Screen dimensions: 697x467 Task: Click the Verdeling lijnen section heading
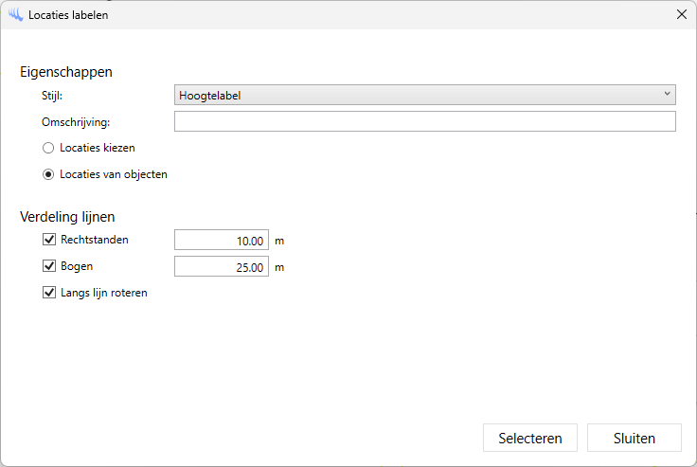(x=67, y=217)
